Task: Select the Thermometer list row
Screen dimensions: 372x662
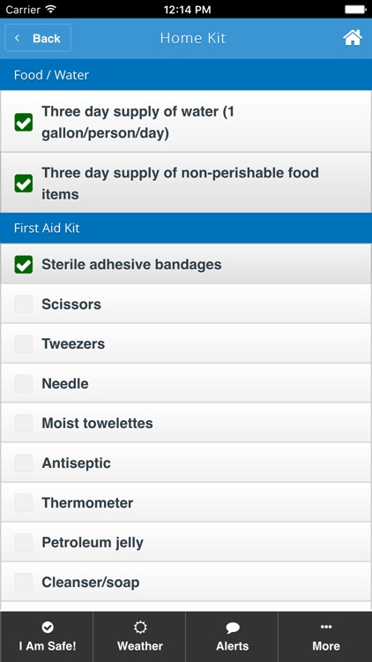Action: (x=186, y=502)
